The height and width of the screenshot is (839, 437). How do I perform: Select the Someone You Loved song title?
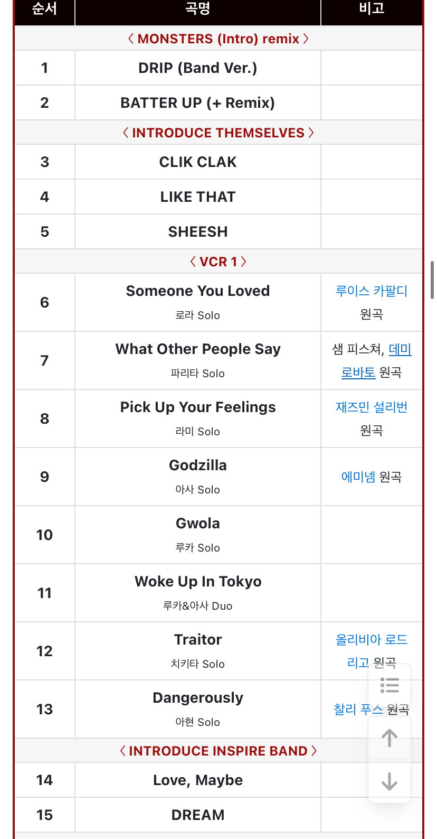pyautogui.click(x=198, y=291)
